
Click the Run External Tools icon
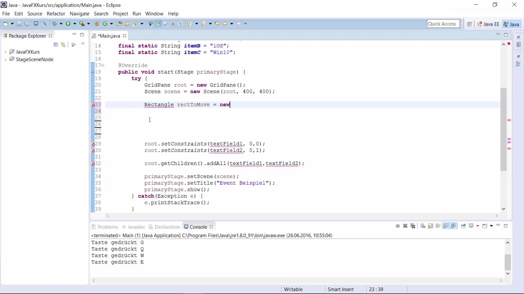click(x=82, y=24)
